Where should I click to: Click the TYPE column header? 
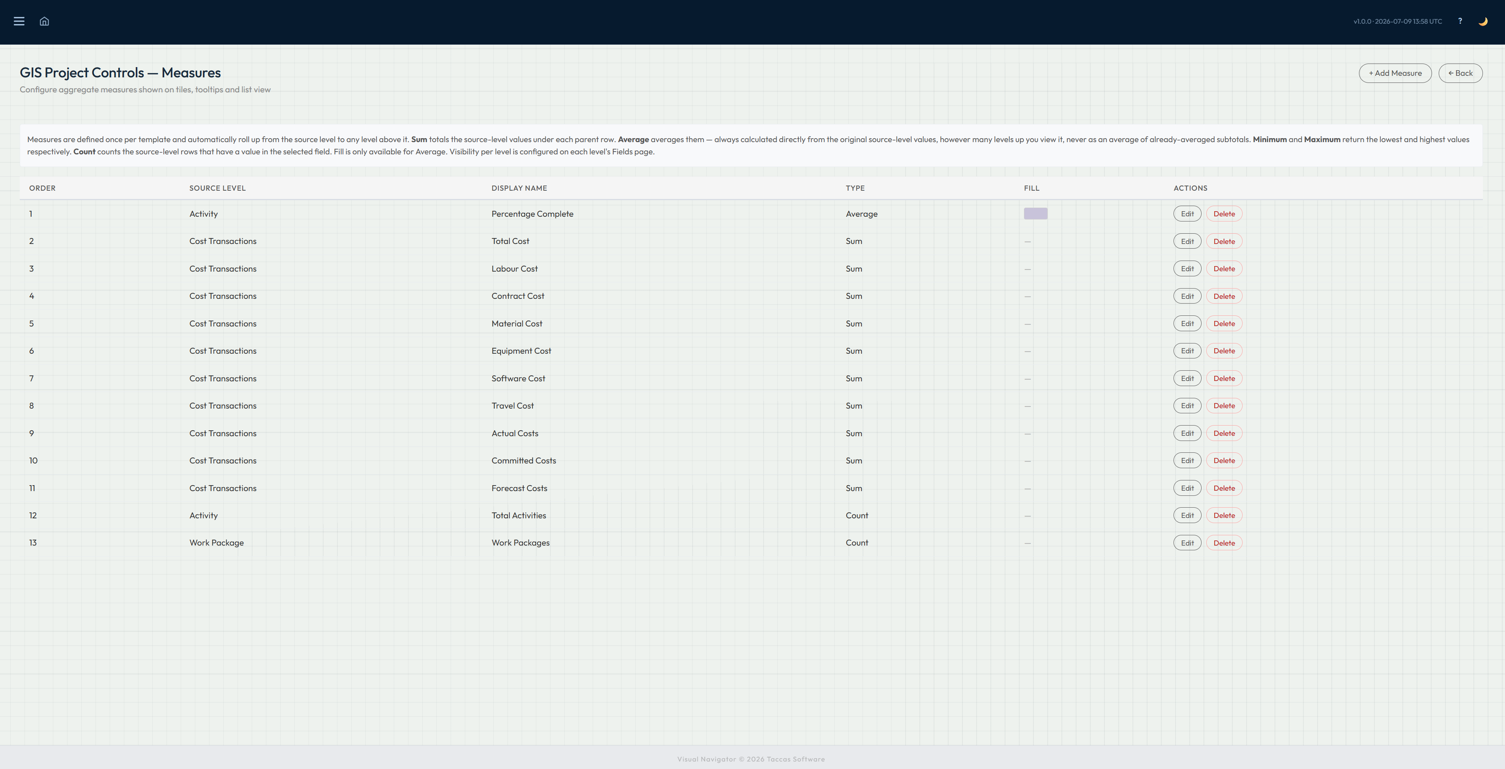pos(855,188)
